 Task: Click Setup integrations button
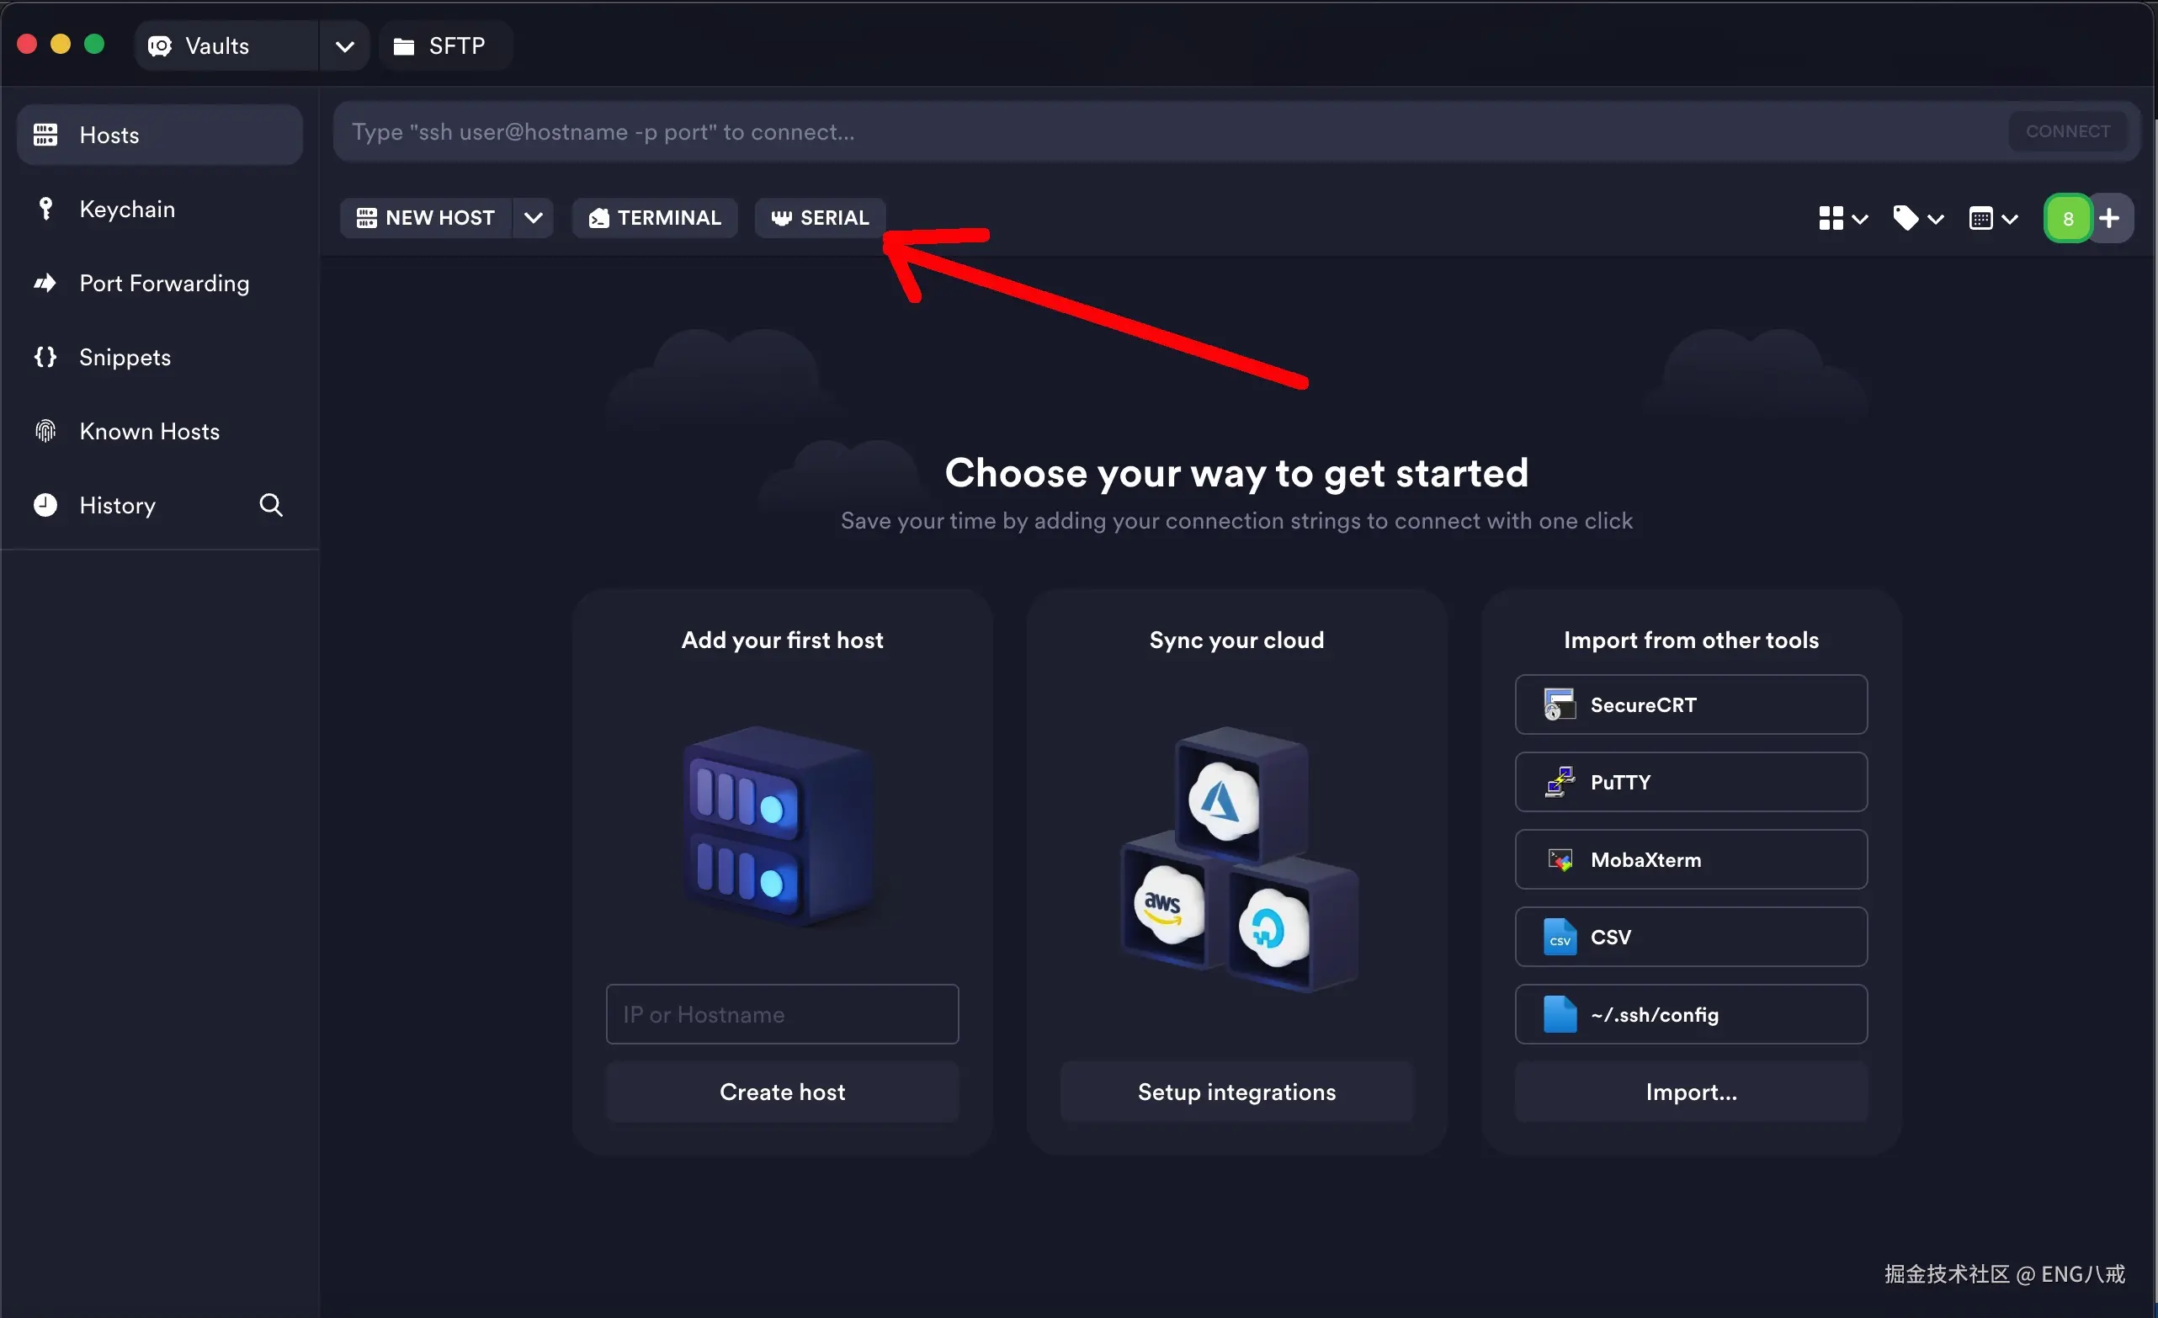pyautogui.click(x=1236, y=1092)
